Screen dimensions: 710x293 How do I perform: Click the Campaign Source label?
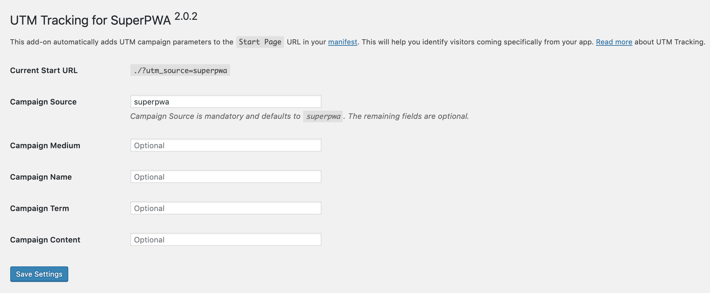click(x=43, y=102)
